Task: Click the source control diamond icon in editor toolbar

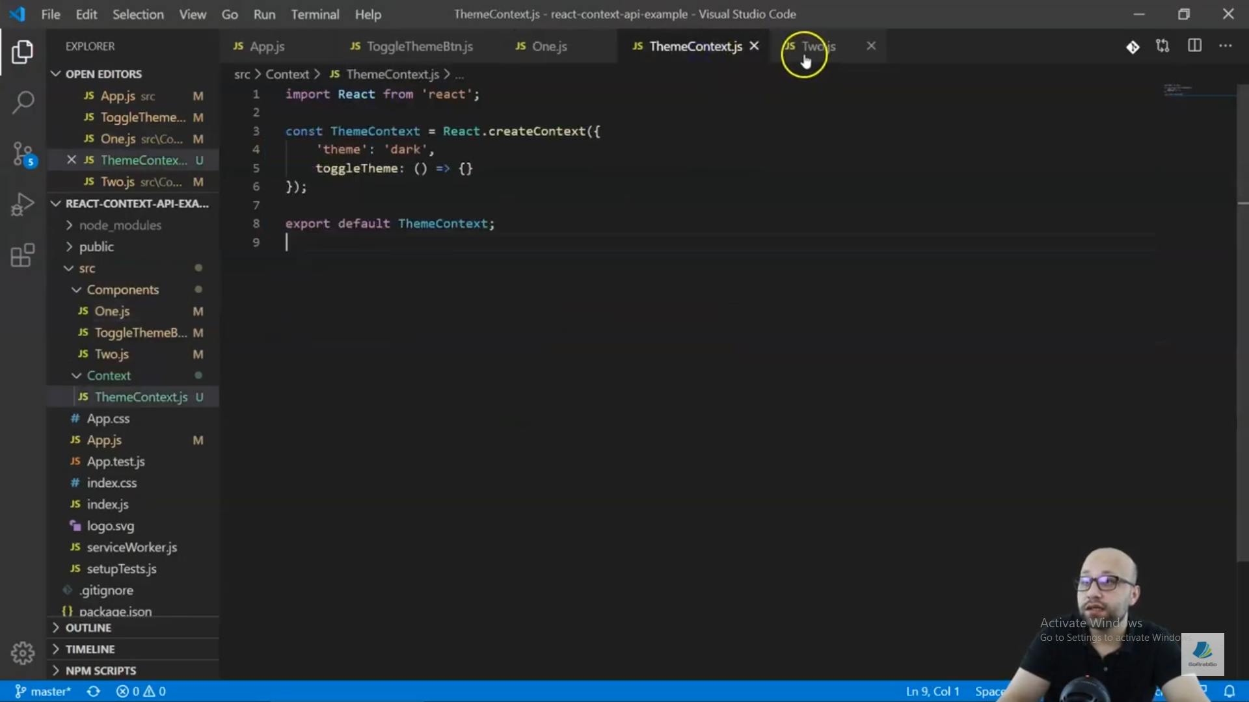Action: point(1133,47)
